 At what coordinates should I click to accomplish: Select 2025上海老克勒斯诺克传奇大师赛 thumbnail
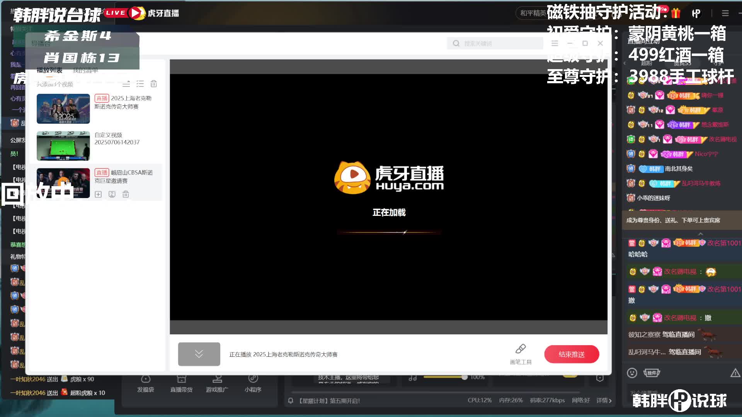point(63,108)
